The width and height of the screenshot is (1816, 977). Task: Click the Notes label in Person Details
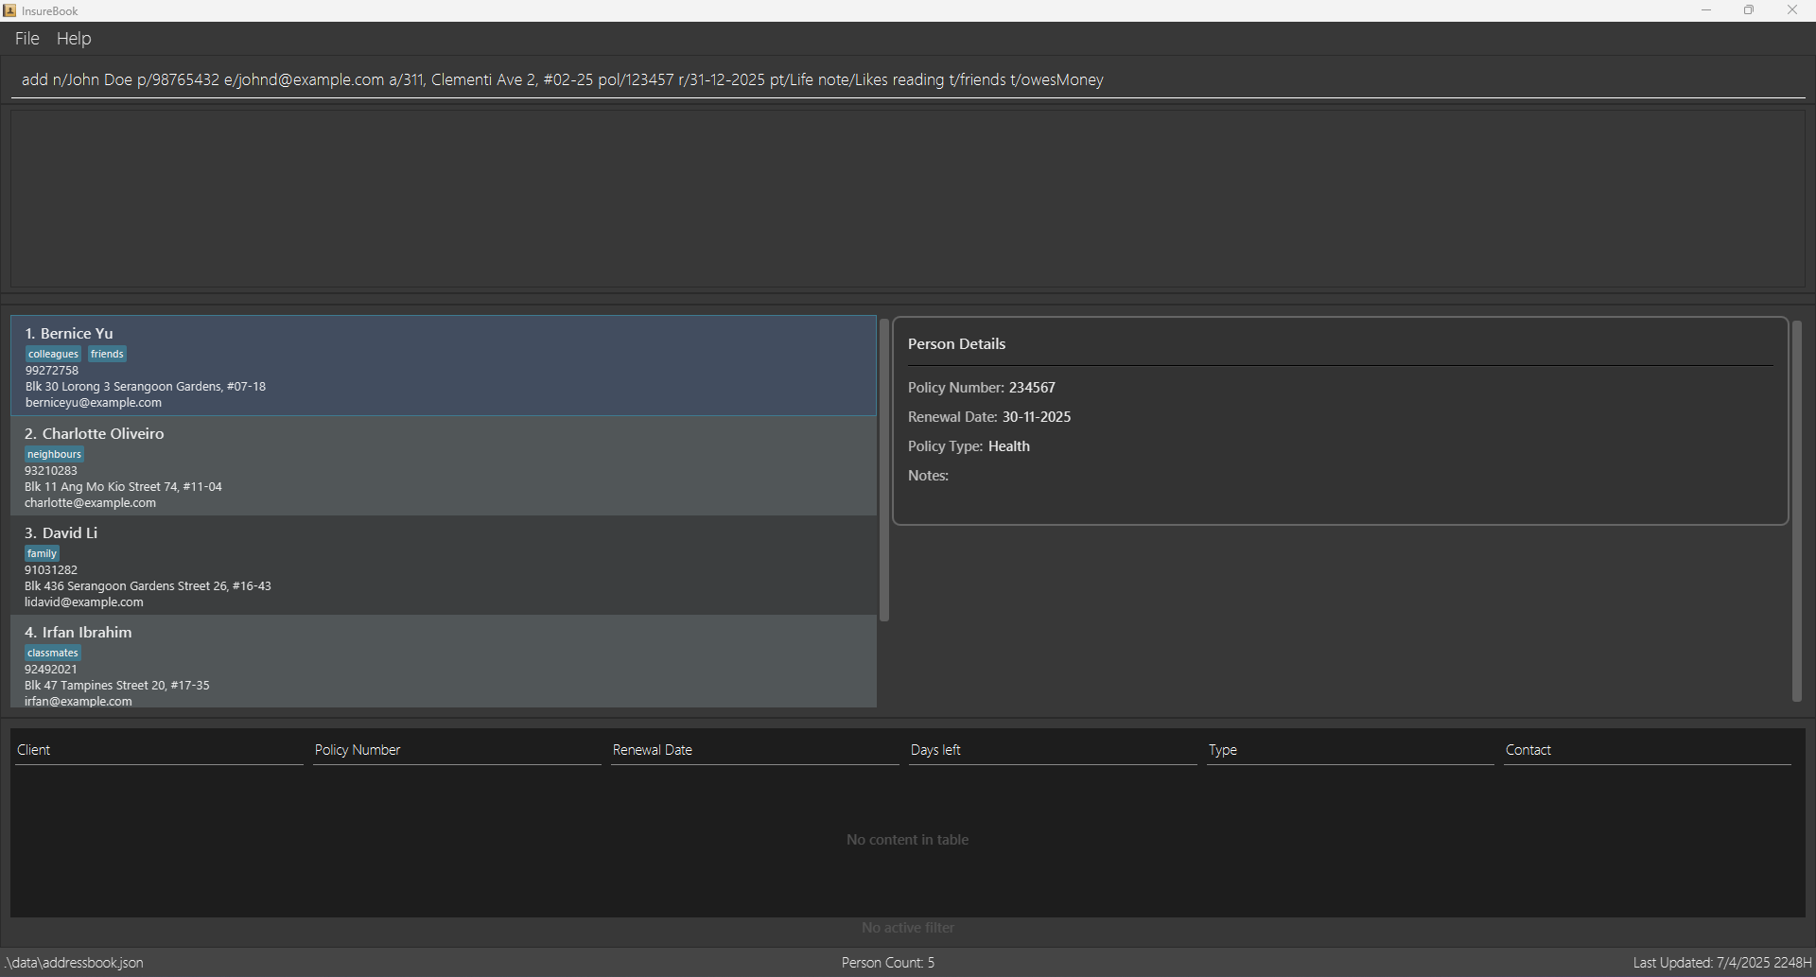tap(928, 476)
